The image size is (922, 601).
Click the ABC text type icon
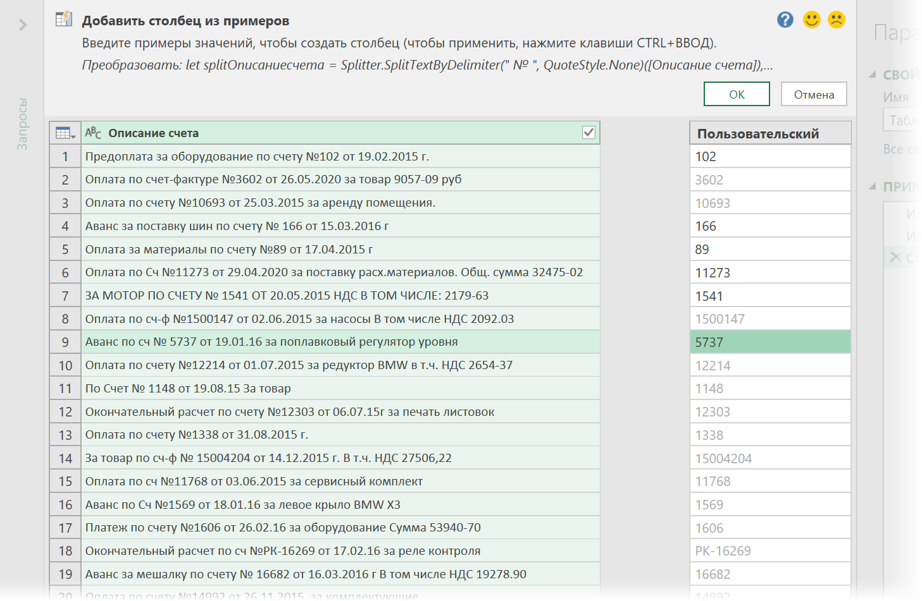(93, 133)
